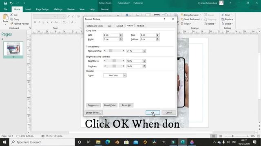This screenshot has width=261, height=146.
Task: Click the Copy icon in Clipboard group
Action: [12, 19]
